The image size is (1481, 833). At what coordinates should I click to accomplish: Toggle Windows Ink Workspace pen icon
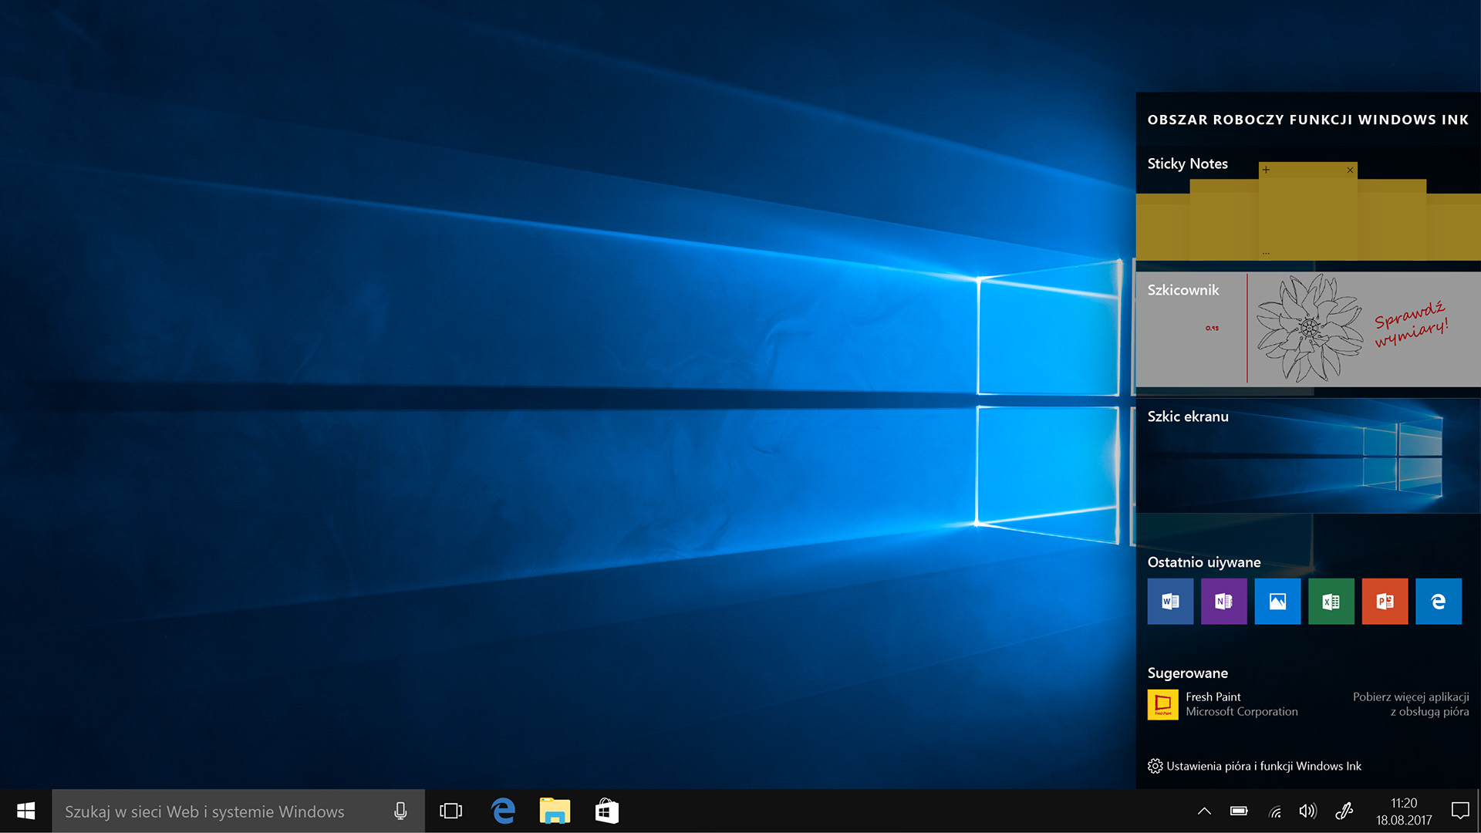[1344, 811]
